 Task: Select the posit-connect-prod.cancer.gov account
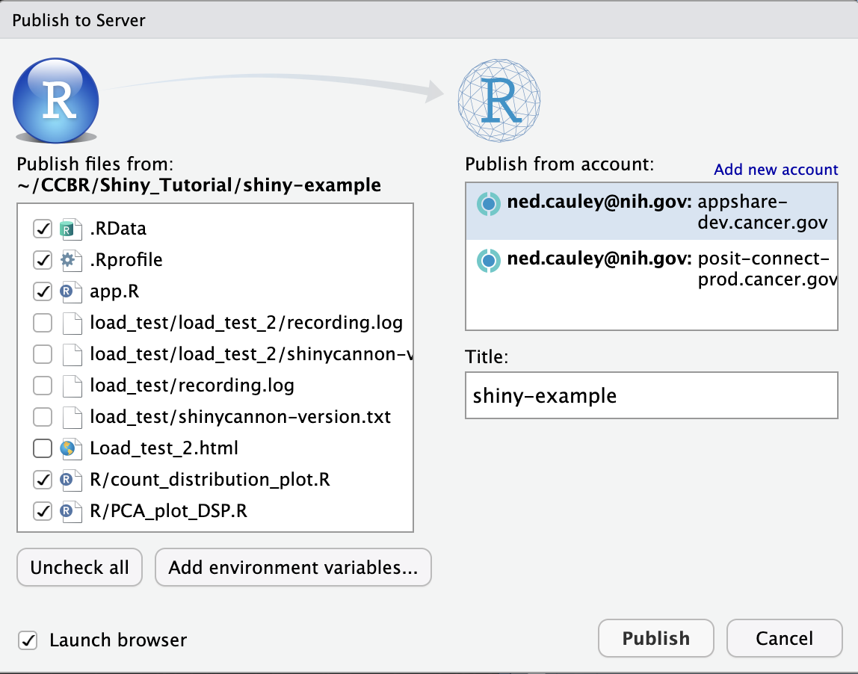[650, 270]
